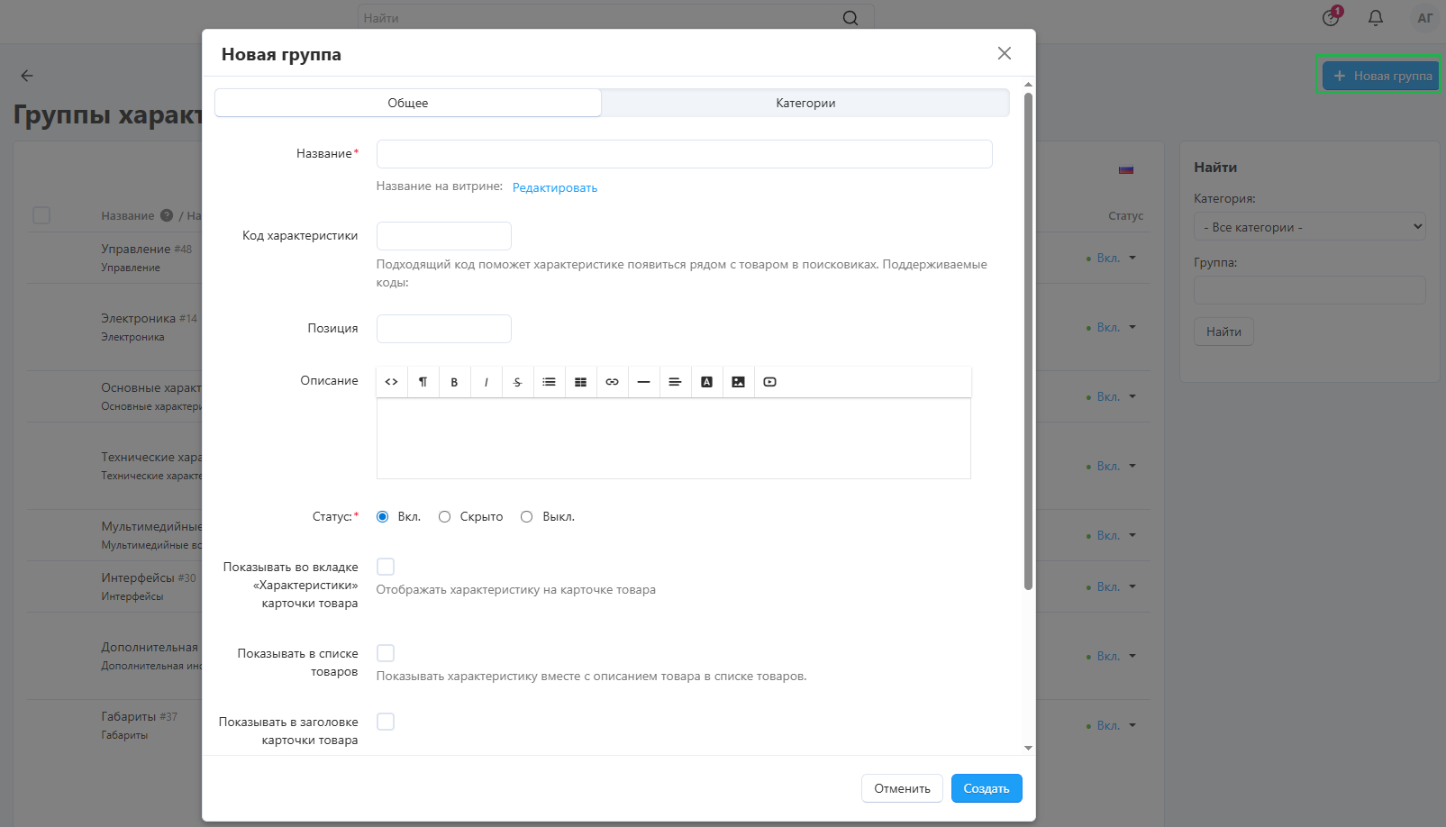
Task: Insert link in description editor
Action: tap(612, 382)
